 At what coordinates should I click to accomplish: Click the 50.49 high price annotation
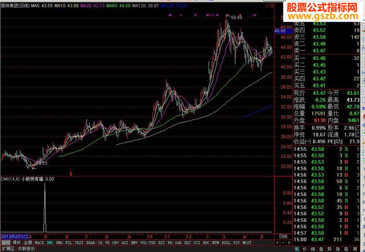(x=236, y=17)
